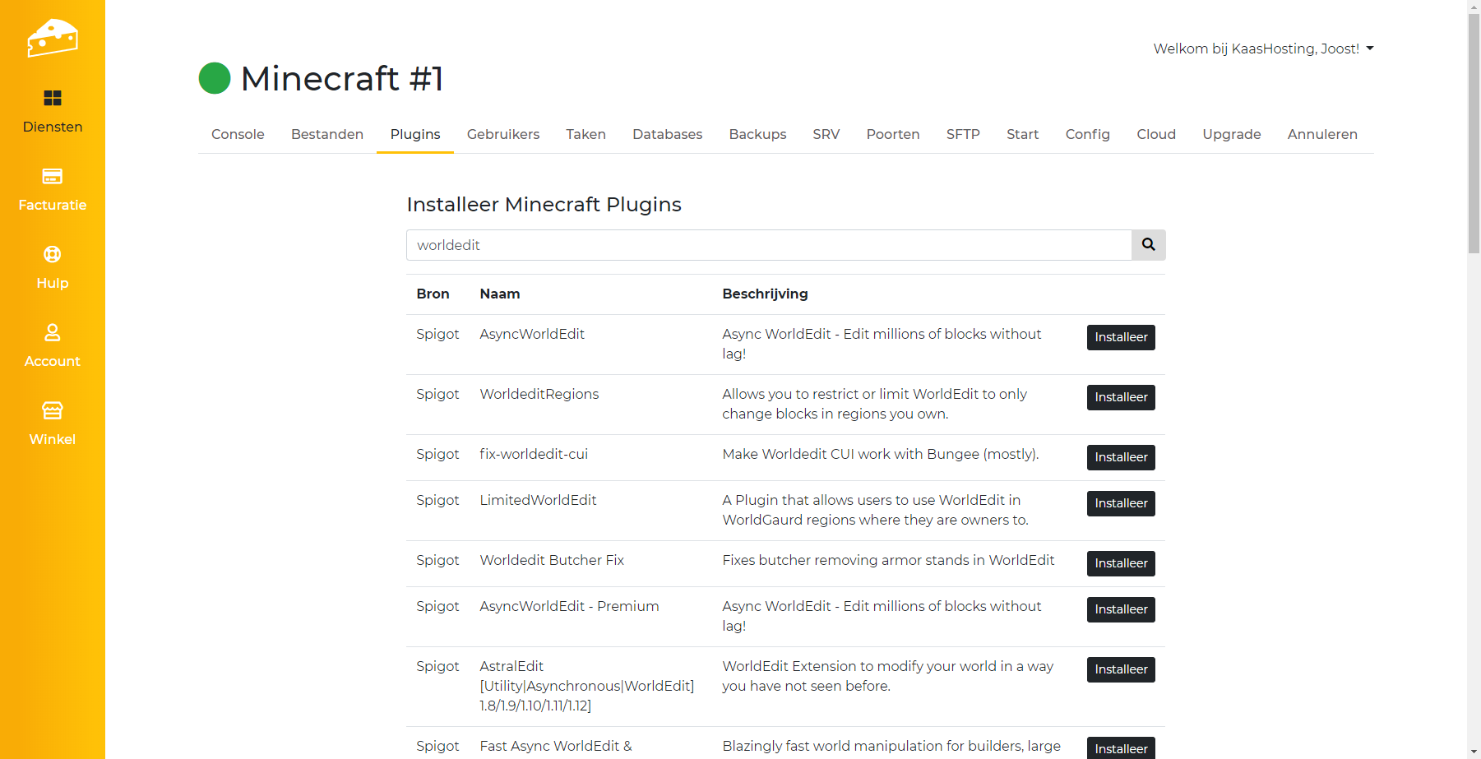Select the SFTP tab

coord(962,134)
